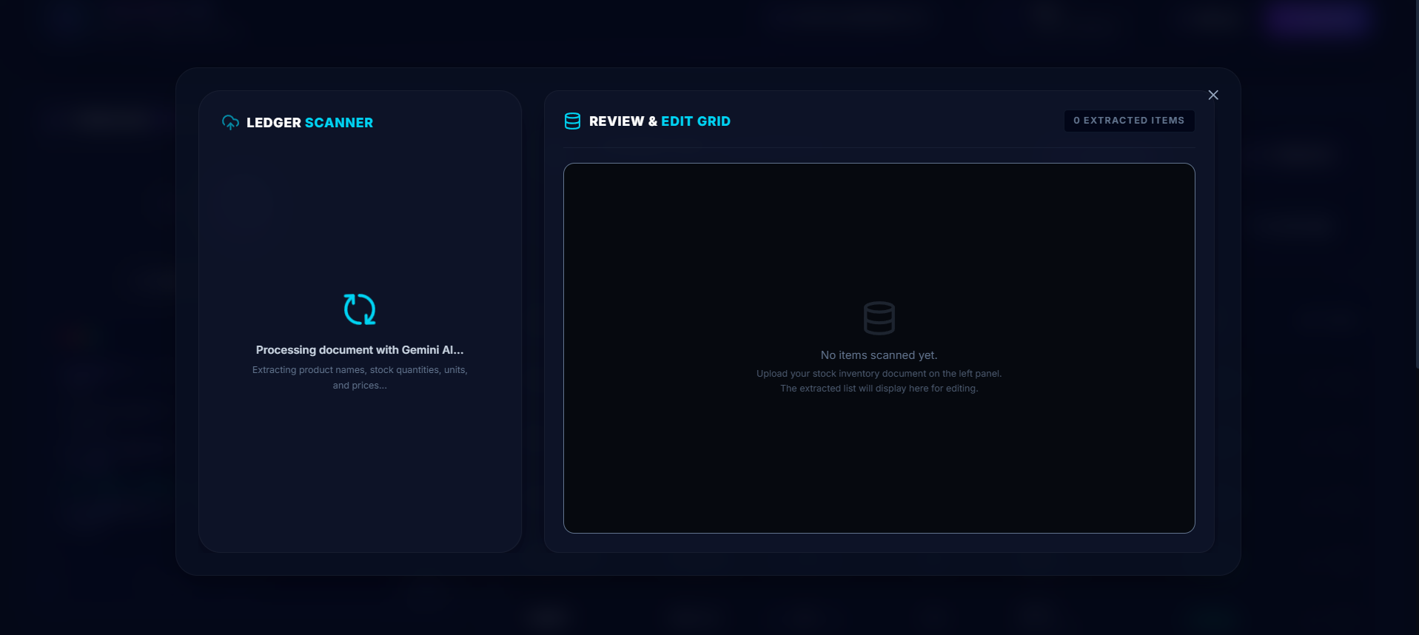Viewport: 1419px width, 635px height.
Task: Click the empty-state database icon
Action: [879, 318]
